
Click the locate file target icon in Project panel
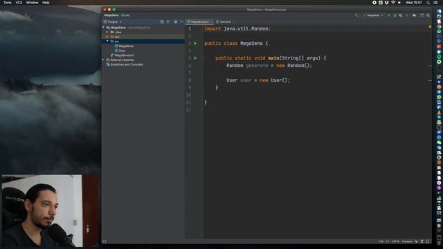coord(162,21)
